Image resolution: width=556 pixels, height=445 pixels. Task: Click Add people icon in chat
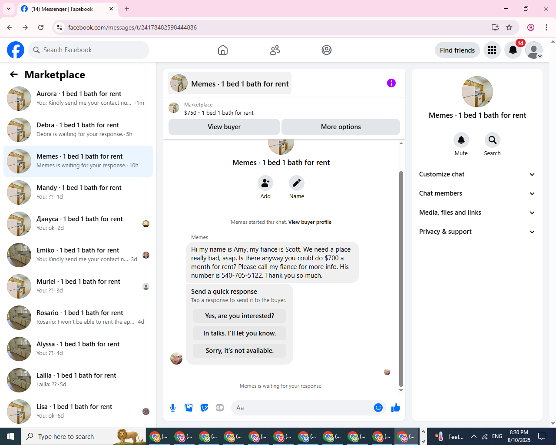[265, 183]
